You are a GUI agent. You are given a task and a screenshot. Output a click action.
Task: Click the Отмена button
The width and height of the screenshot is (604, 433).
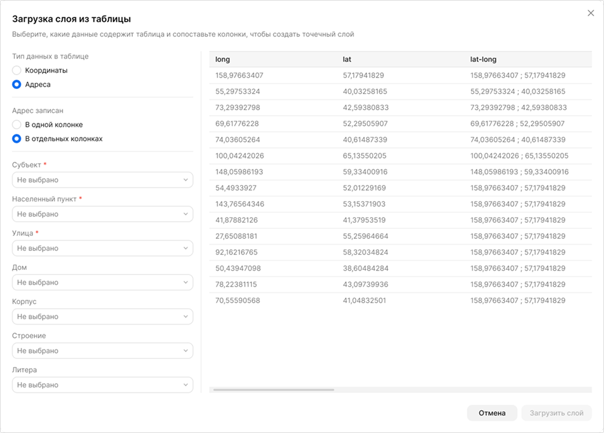[492, 413]
